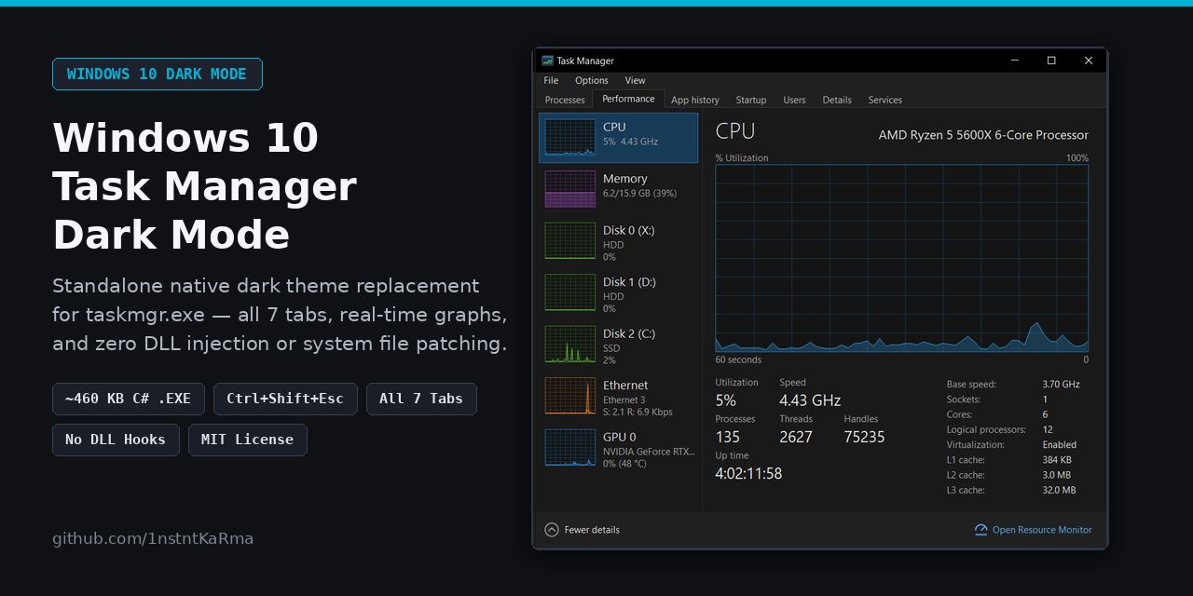Click the Memory '6.2/15.9 GB (39%)' text
The image size is (1193, 596).
[x=639, y=194]
